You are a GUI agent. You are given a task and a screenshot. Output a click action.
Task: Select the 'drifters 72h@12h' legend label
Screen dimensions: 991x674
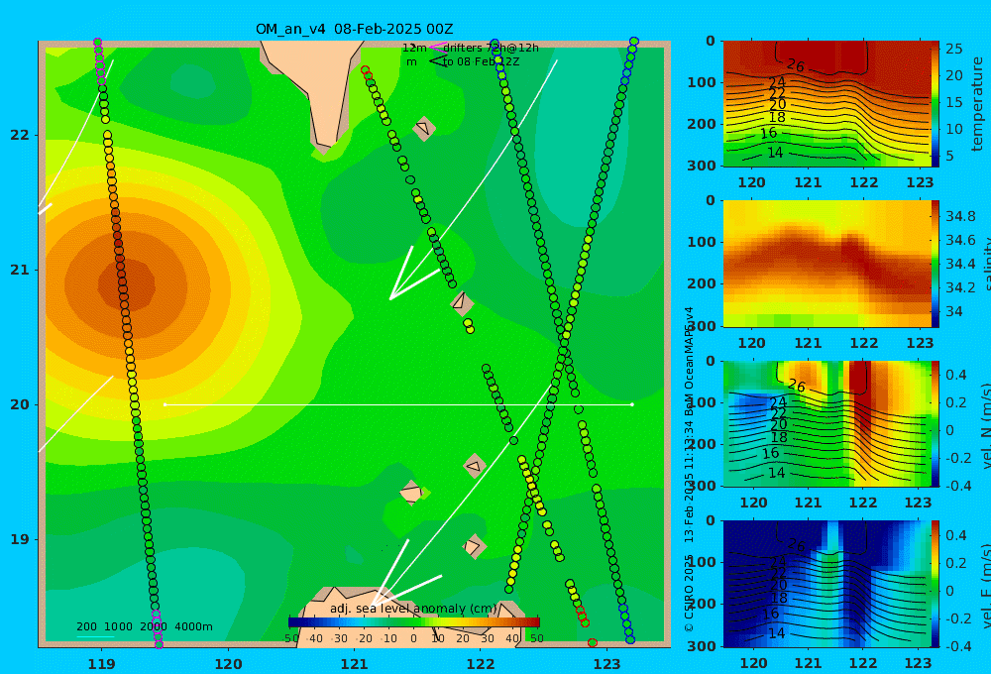point(492,48)
